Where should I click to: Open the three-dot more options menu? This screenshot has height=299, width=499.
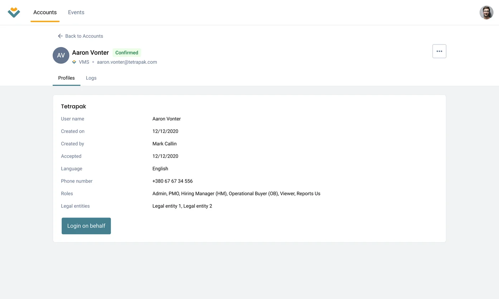point(439,51)
